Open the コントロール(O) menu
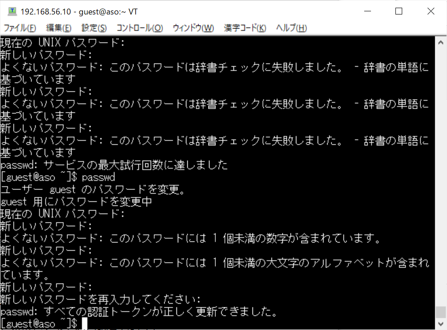Viewport: 447px width, 330px height. [x=140, y=28]
